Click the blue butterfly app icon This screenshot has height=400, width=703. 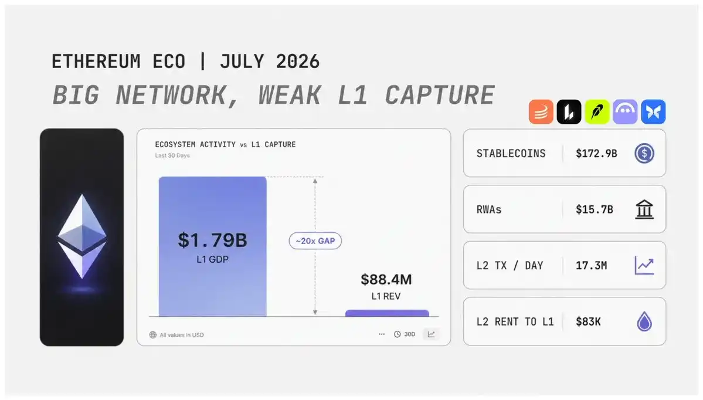point(653,111)
